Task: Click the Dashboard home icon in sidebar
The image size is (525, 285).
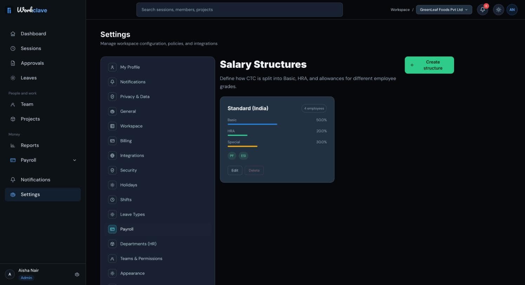Action: tap(13, 34)
